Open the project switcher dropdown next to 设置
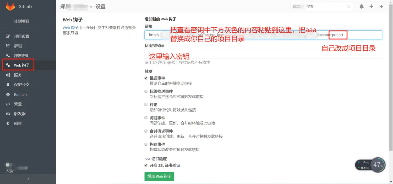 (91, 7)
